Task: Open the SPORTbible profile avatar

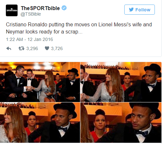Action: (x=12, y=10)
